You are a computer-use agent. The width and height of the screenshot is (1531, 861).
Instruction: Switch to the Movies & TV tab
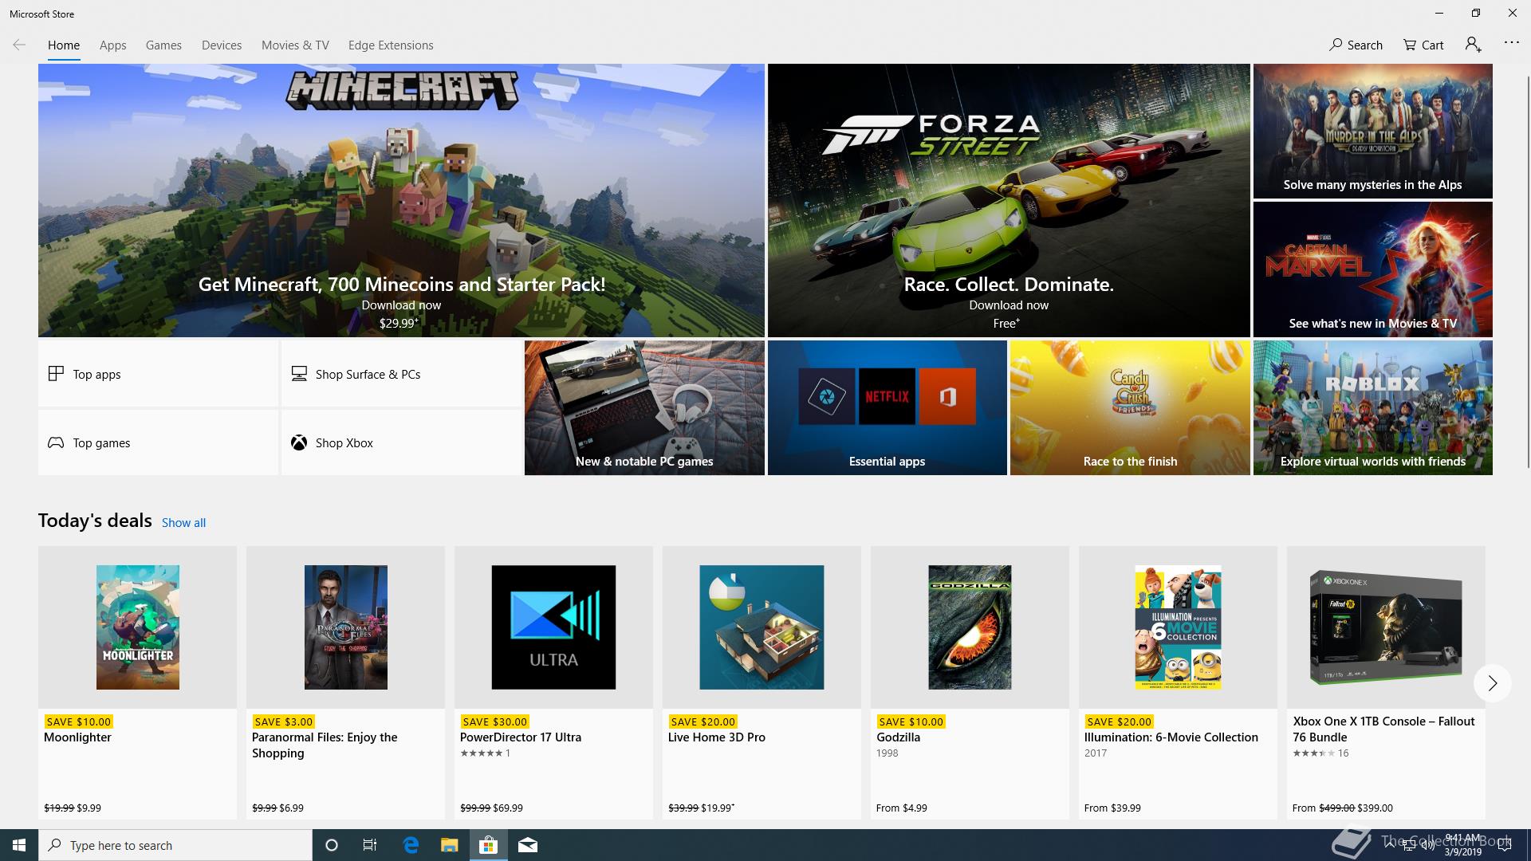click(295, 45)
